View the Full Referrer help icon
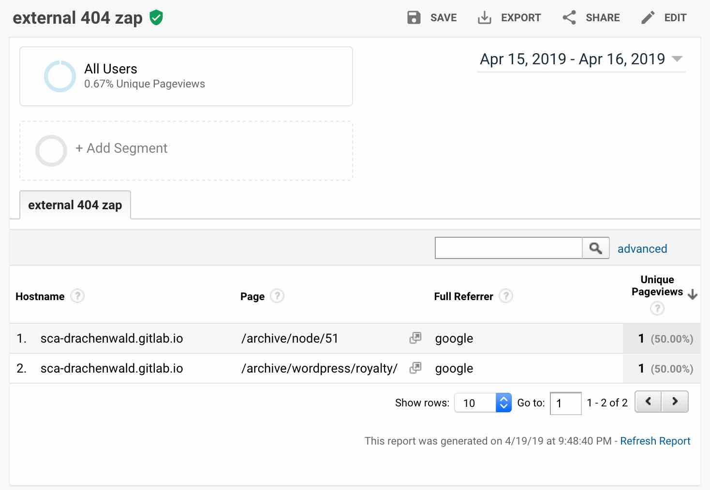This screenshot has height=490, width=710. click(x=506, y=296)
